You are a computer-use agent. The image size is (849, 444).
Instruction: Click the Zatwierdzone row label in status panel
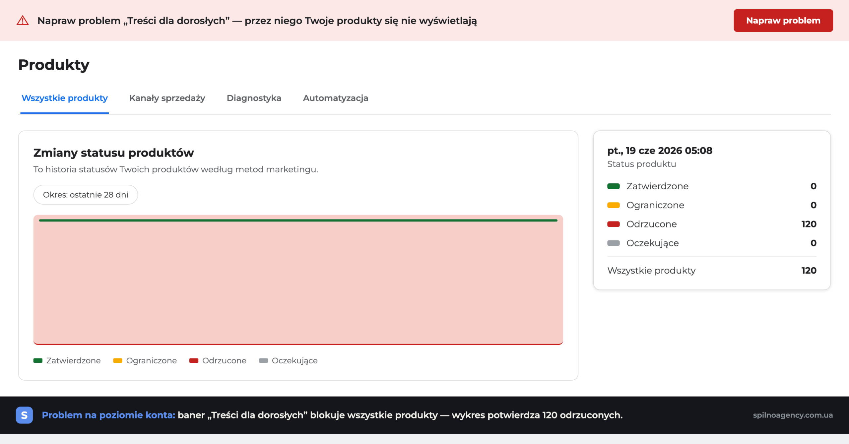click(x=657, y=186)
